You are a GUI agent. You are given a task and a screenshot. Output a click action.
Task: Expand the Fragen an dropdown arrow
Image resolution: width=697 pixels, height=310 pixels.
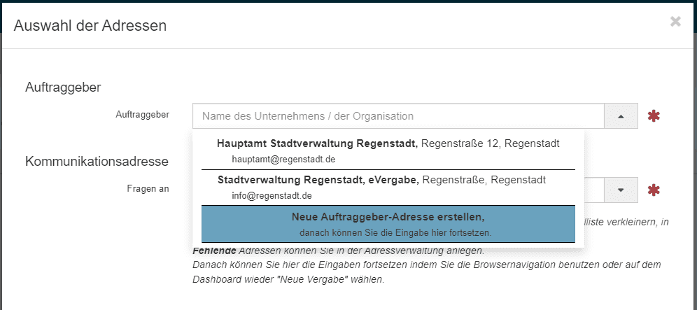[x=621, y=190]
